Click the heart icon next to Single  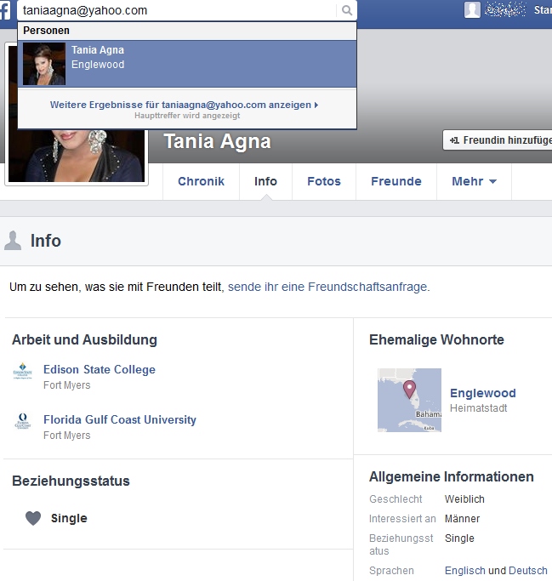[x=33, y=518]
